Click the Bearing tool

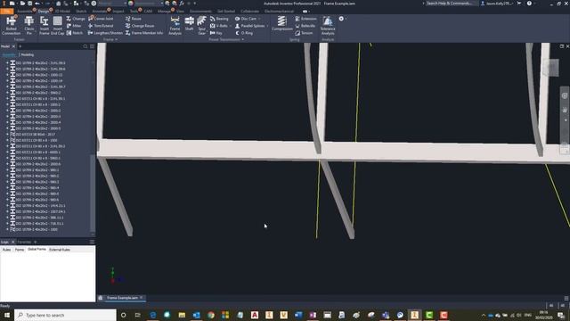click(x=219, y=19)
